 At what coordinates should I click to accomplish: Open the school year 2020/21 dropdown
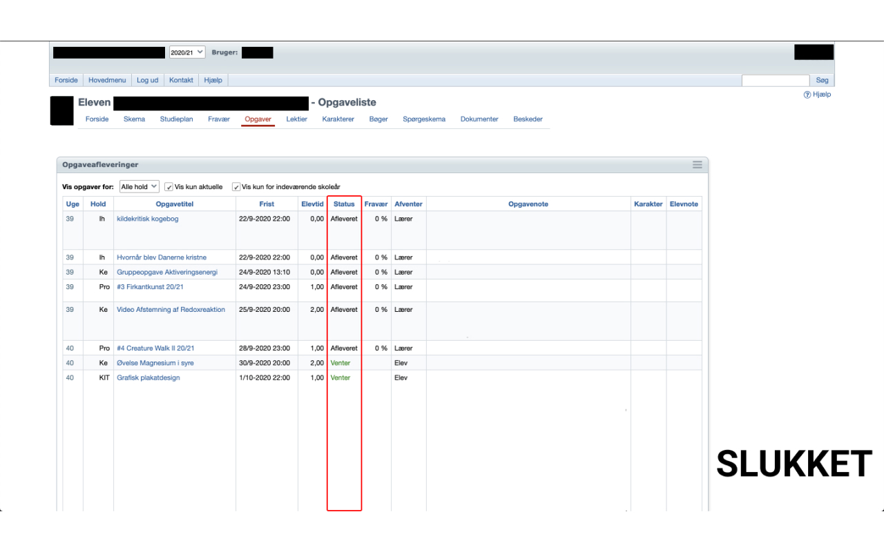187,52
